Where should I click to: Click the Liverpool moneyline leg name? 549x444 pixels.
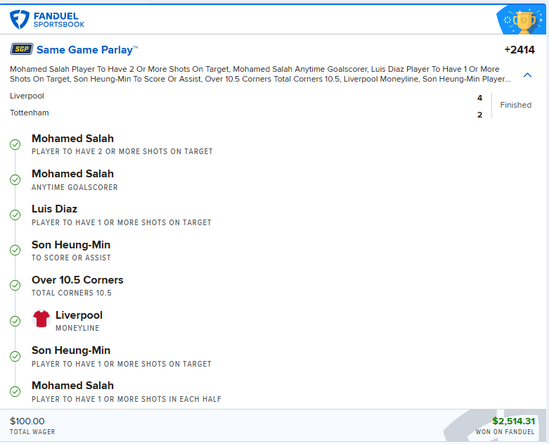point(79,315)
